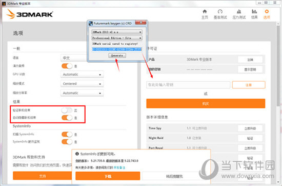Click Unregister (注销) in the product row
Image resolution: width=282 pixels, height=186 pixels.
tap(250, 60)
